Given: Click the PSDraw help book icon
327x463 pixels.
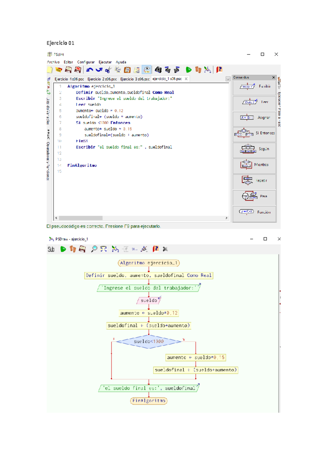Looking at the screenshot, I should click(x=155, y=249).
